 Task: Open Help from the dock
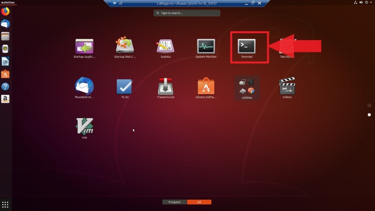click(x=5, y=86)
